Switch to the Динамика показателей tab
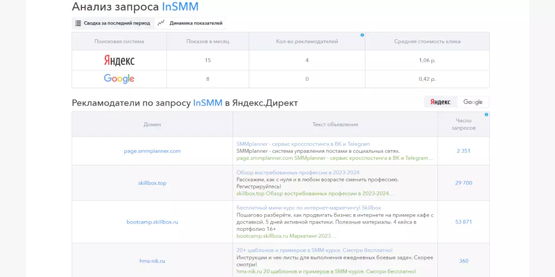This screenshot has height=277, width=555. click(x=191, y=23)
